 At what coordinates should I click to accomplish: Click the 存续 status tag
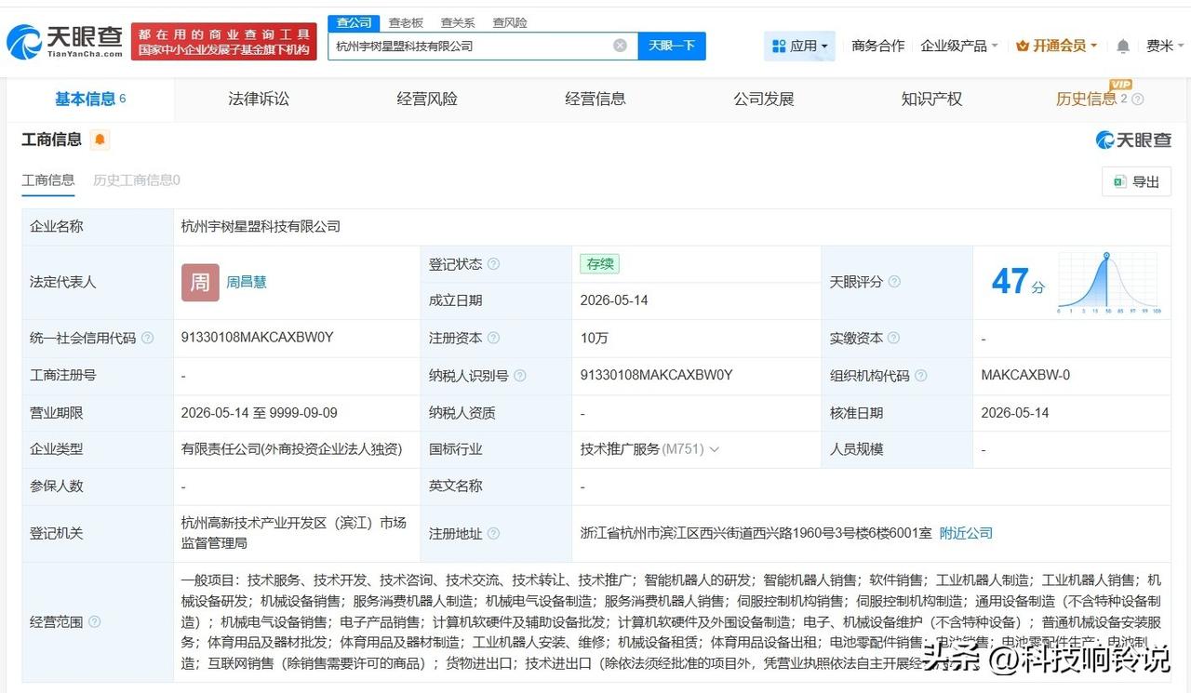pyautogui.click(x=599, y=264)
